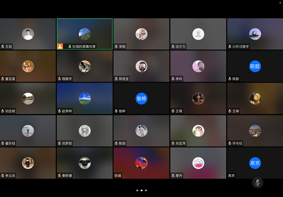Click 许令仪's muted microphone icon

point(230,144)
